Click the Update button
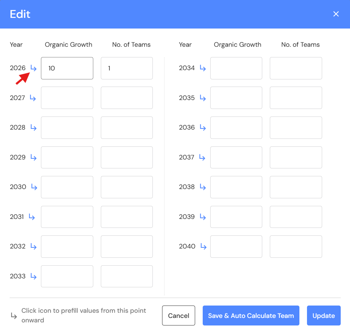 [324, 316]
